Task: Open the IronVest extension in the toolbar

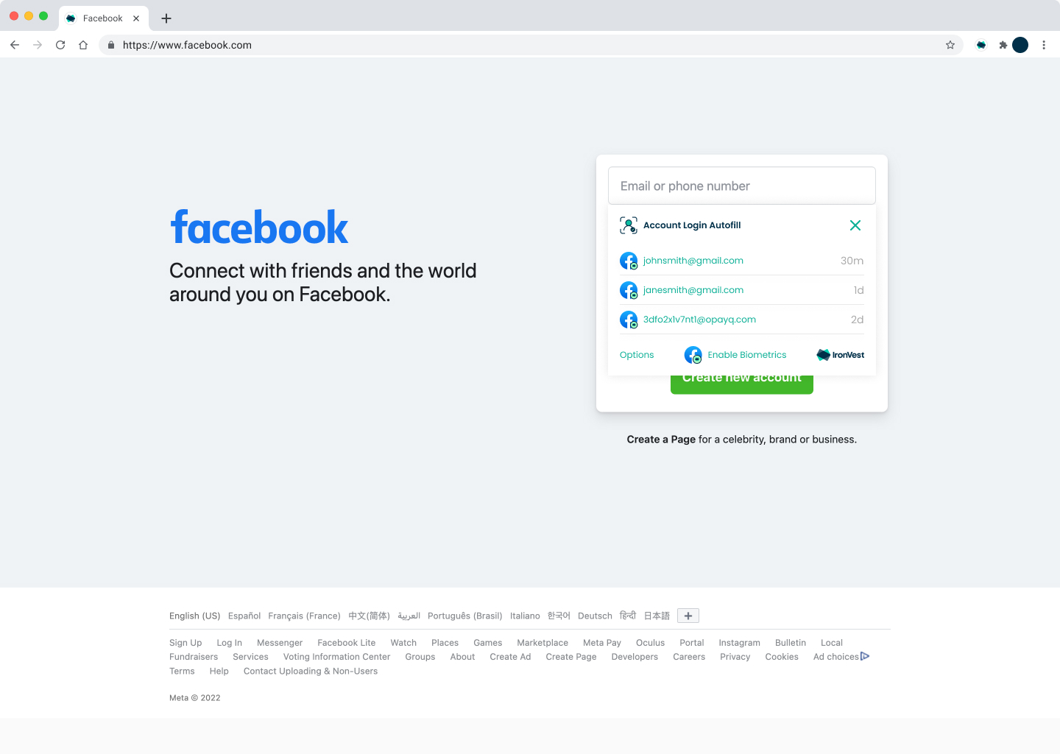Action: coord(981,45)
